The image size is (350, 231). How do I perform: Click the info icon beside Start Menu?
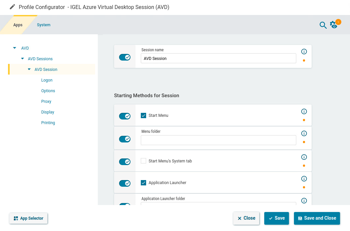point(304,112)
